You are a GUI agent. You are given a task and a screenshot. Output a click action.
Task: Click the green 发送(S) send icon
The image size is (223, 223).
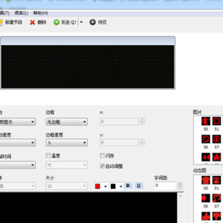point(56,22)
